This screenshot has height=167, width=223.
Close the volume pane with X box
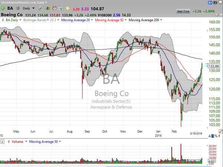[2, 142]
